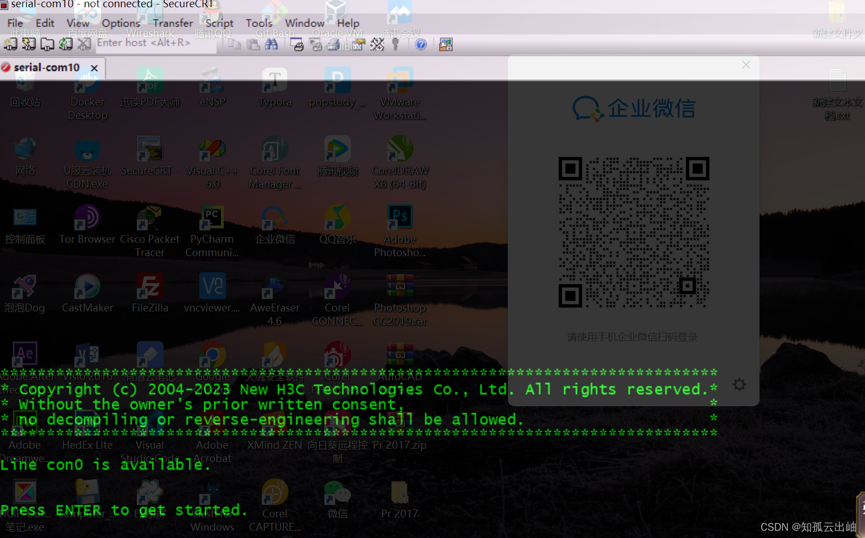The height and width of the screenshot is (538, 865).
Task: Open the View menu
Action: (78, 23)
